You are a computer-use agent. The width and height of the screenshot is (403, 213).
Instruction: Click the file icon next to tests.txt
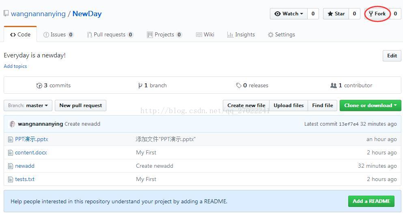[10, 179]
